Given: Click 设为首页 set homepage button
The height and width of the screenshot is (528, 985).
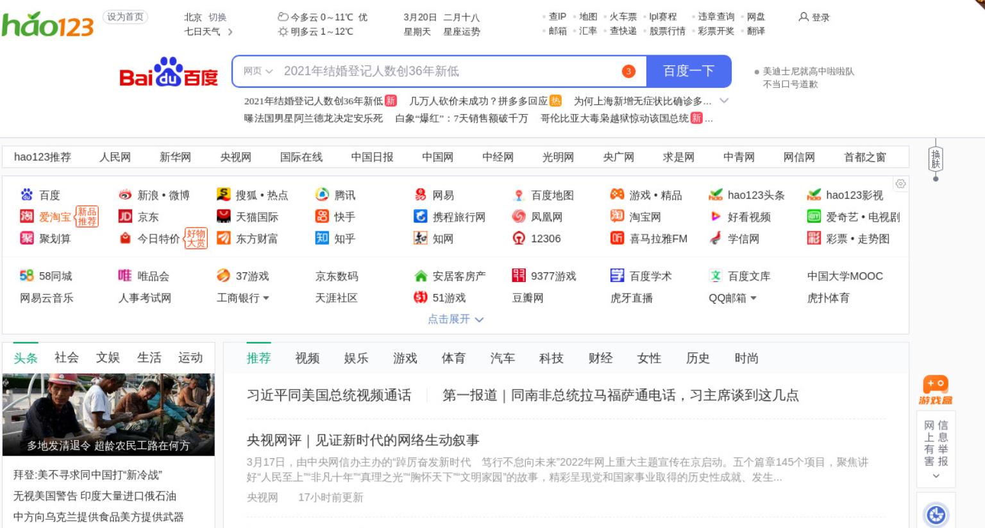Looking at the screenshot, I should pyautogui.click(x=125, y=17).
